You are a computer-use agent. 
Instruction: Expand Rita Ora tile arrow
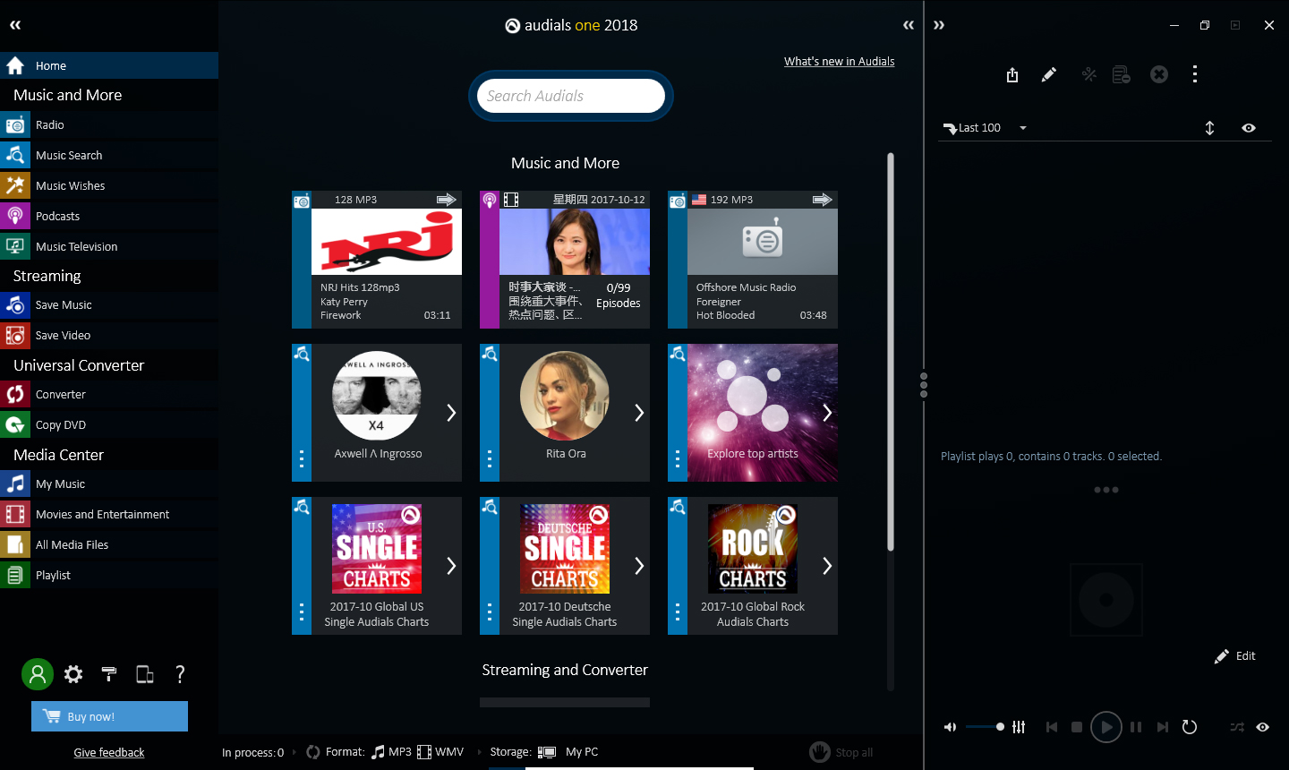click(x=639, y=413)
